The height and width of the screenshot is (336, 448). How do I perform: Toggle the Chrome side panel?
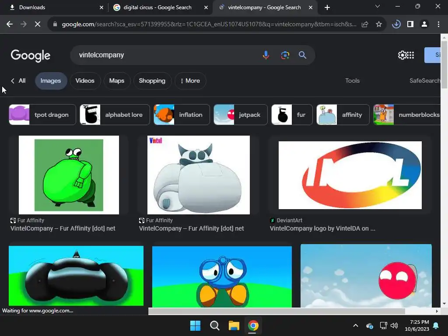410,24
